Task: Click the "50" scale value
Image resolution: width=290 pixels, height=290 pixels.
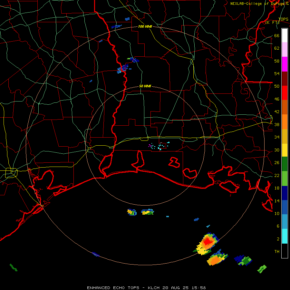Action: (x=277, y=86)
